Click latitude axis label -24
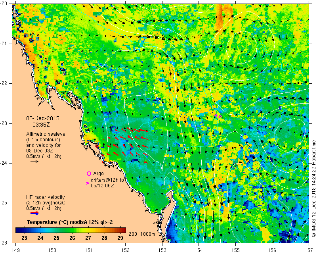The width and height of the screenshot is (317, 254). [x=4, y=163]
